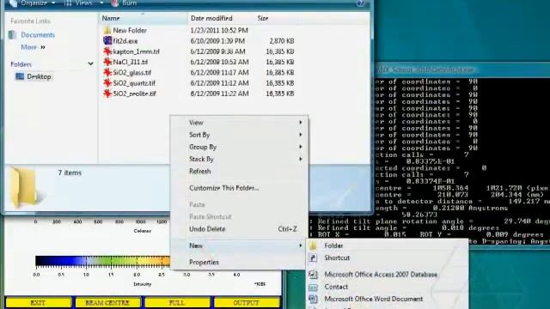Click the Access 2007 Database icon
This screenshot has width=550, height=309.
pyautogui.click(x=313, y=275)
